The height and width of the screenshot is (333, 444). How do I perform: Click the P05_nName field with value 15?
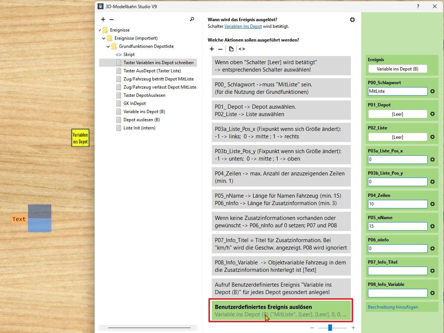point(398,226)
